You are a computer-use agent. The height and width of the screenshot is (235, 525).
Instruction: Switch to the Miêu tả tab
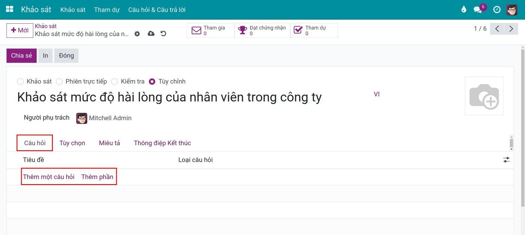pos(109,143)
